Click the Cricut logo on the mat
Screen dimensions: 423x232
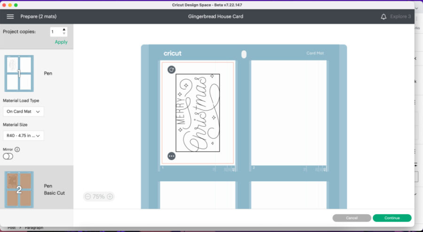pos(172,53)
